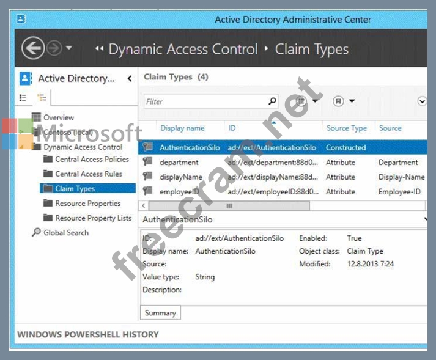Switch to list view tab in navigation
Screen dimensions: 436x360
pyautogui.click(x=23, y=98)
